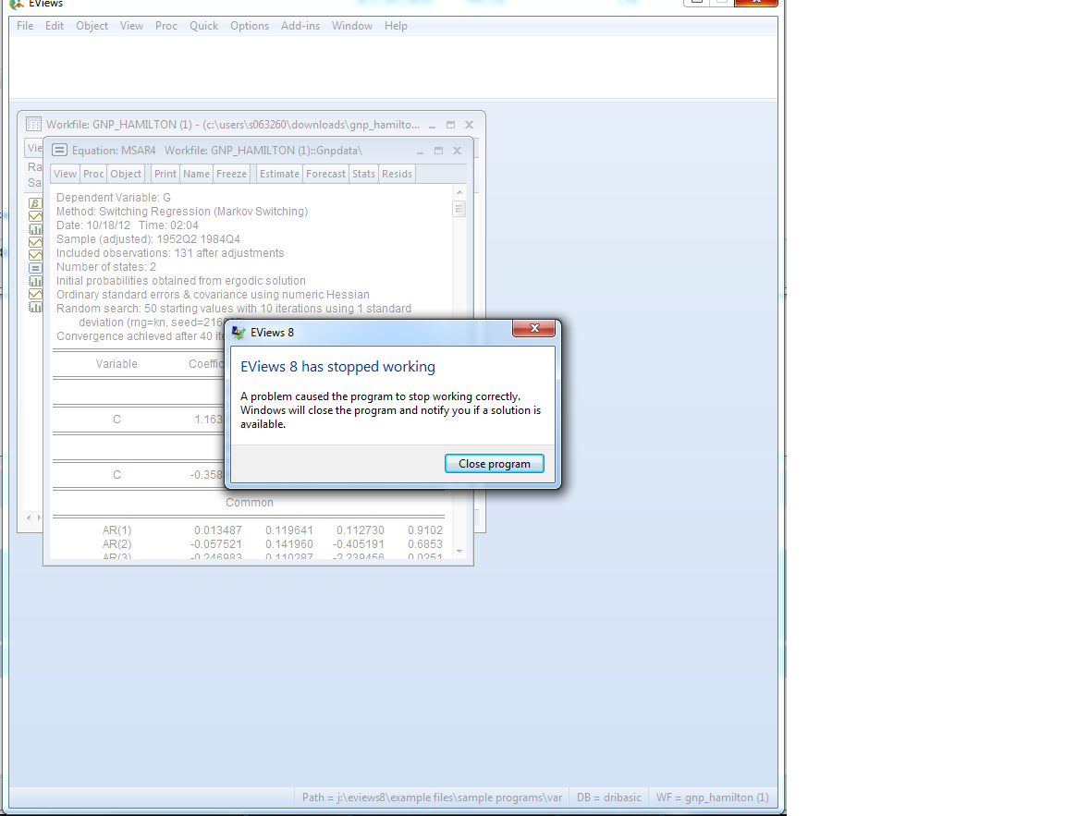
Task: Click the Sample (adjusted) line
Action: point(148,239)
